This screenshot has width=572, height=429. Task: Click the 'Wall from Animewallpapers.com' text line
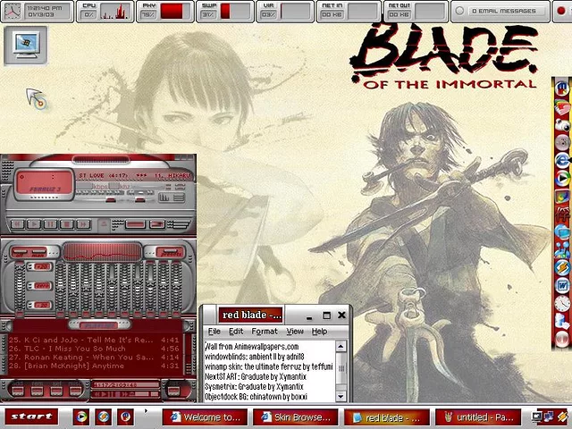click(252, 347)
